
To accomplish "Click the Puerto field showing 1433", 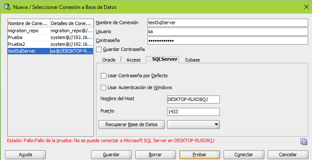I will [193, 112].
